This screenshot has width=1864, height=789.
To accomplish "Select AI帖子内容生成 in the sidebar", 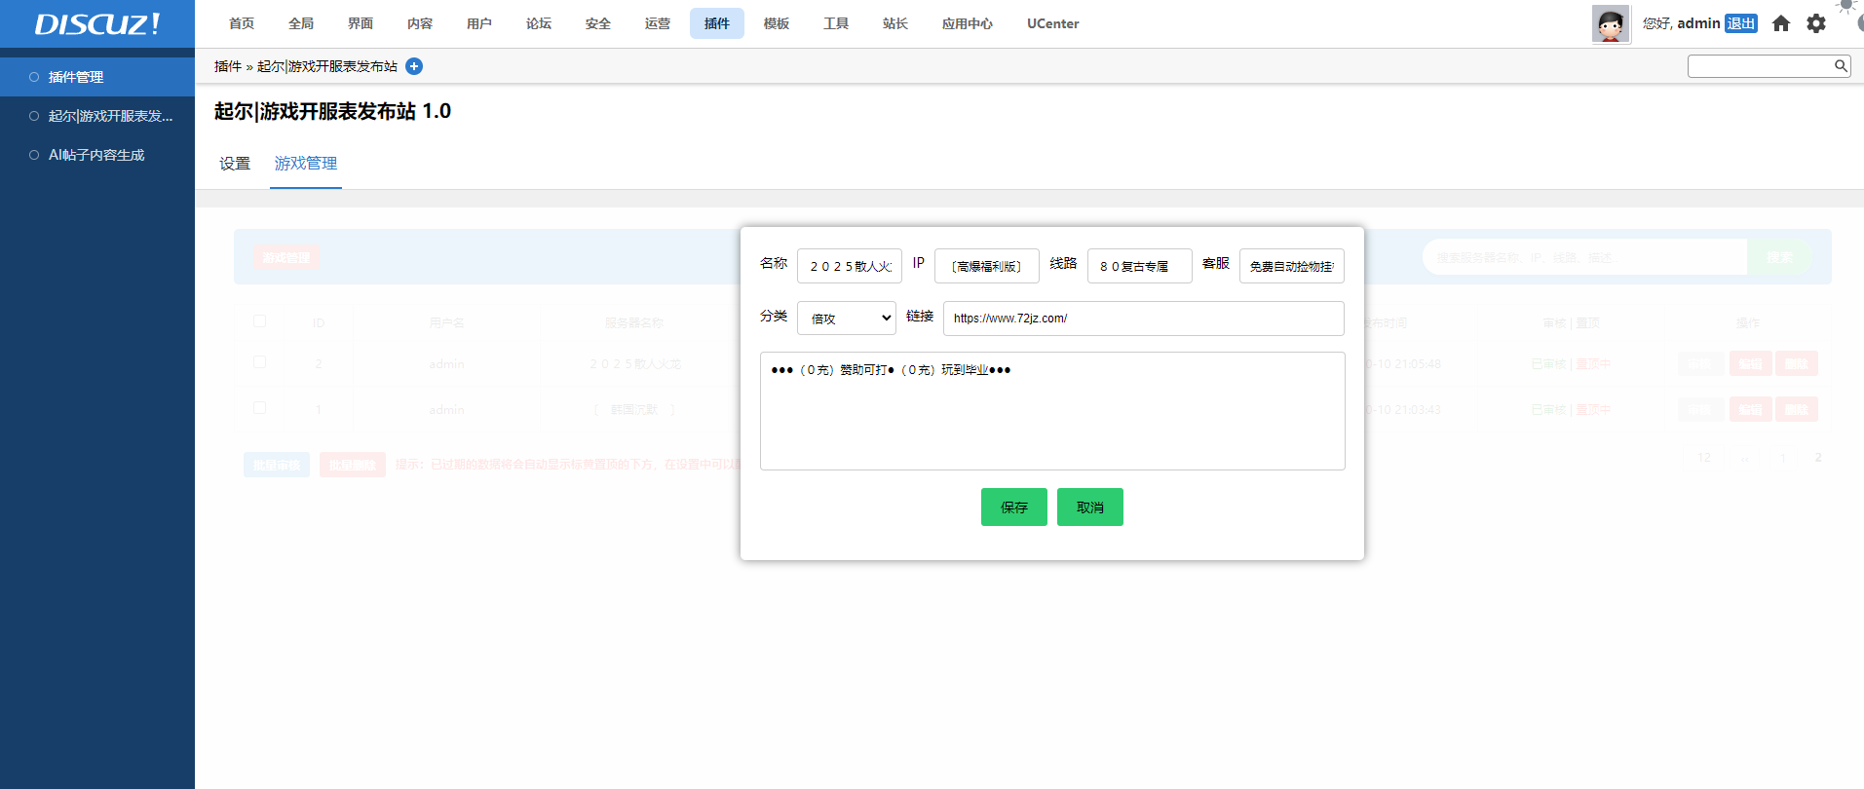I will tap(97, 155).
